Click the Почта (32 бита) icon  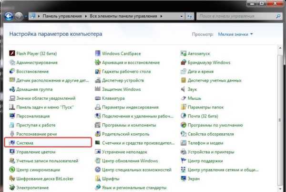184,116
